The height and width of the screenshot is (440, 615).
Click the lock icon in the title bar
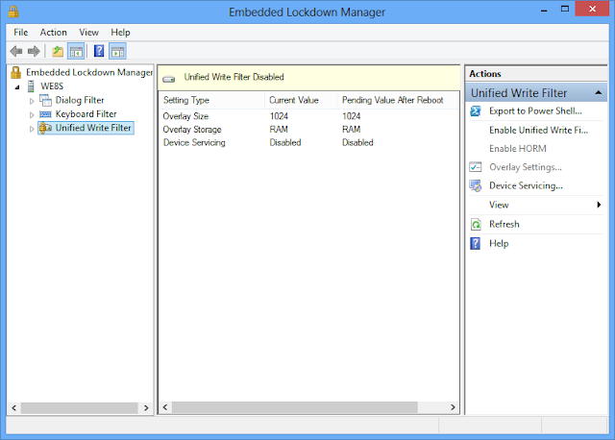point(13,12)
